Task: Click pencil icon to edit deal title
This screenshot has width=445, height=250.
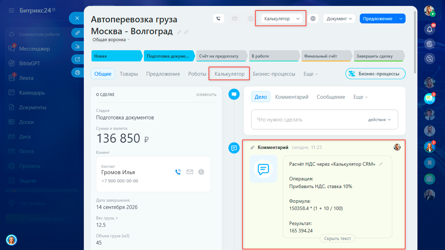Action: pyautogui.click(x=179, y=32)
